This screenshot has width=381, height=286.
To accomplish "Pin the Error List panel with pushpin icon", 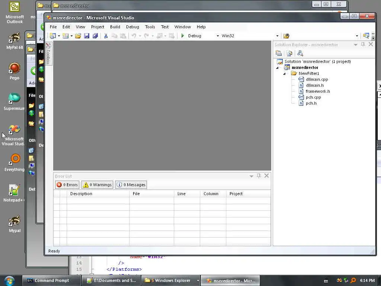I will tap(259, 176).
